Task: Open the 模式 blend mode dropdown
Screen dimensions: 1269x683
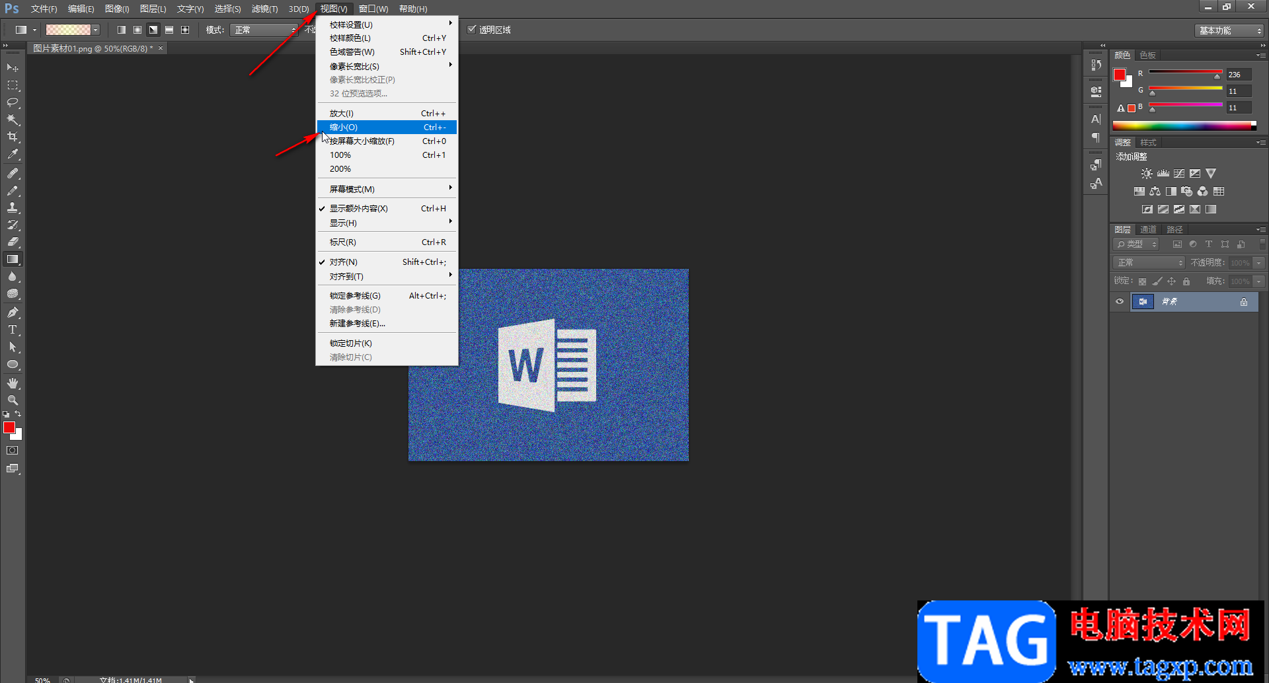Action: (x=264, y=30)
